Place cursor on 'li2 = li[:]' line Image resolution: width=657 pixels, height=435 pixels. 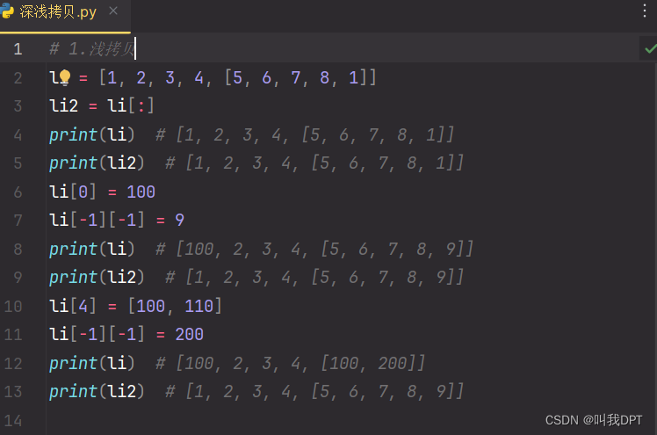pos(101,105)
